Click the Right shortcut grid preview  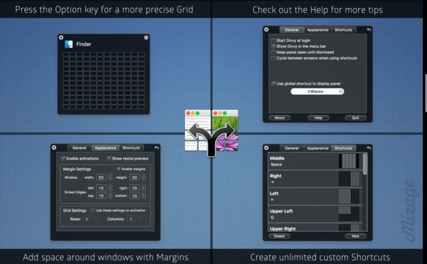point(349,179)
